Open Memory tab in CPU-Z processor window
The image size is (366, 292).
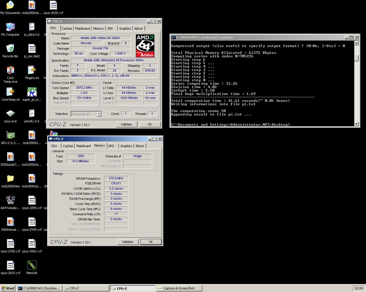(x=98, y=29)
